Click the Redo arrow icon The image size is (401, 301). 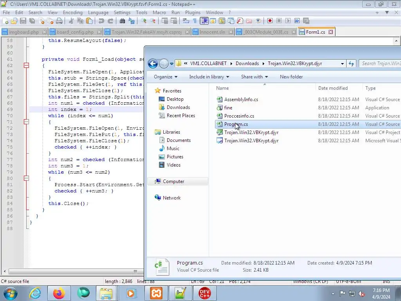[110, 21]
